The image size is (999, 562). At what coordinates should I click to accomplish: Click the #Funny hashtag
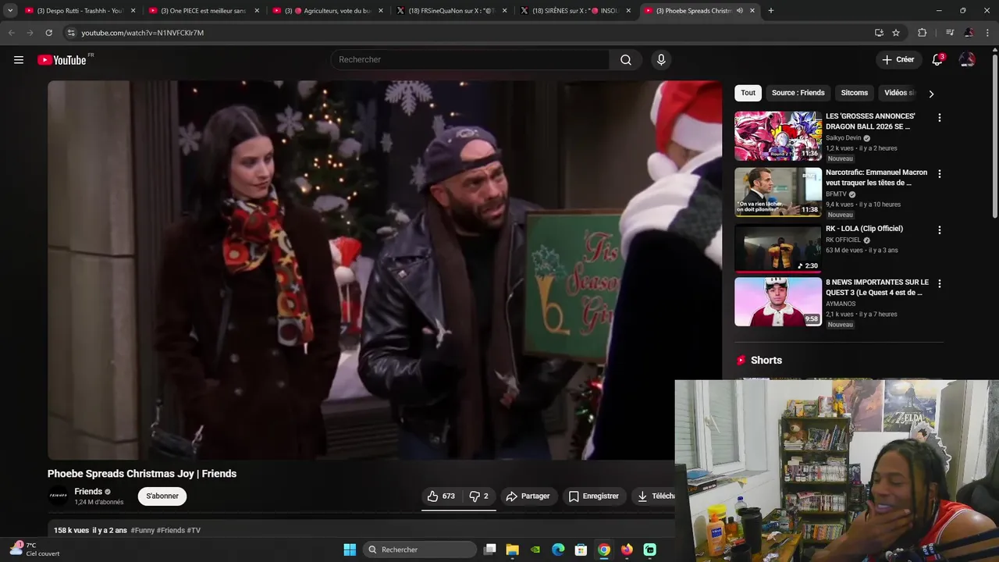[x=142, y=531]
